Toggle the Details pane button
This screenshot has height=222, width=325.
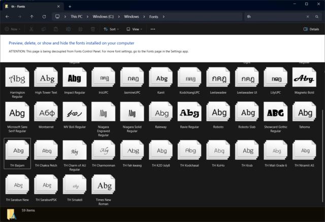click(311, 29)
